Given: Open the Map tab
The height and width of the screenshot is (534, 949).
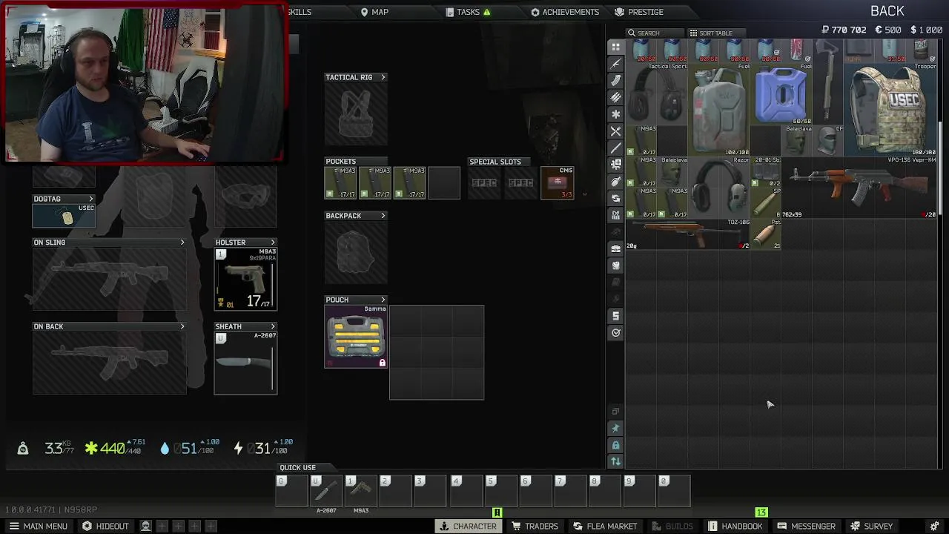Looking at the screenshot, I should (374, 12).
